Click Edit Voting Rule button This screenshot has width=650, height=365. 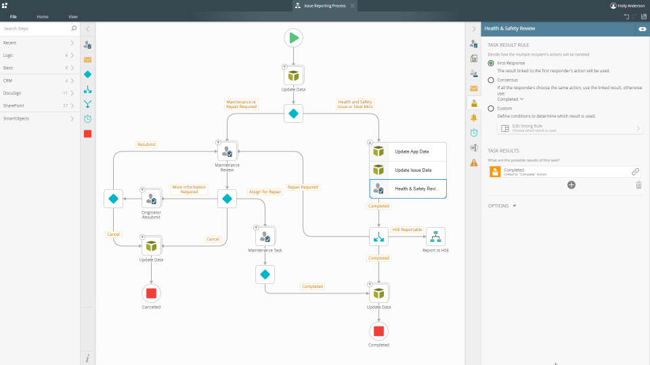tap(570, 128)
